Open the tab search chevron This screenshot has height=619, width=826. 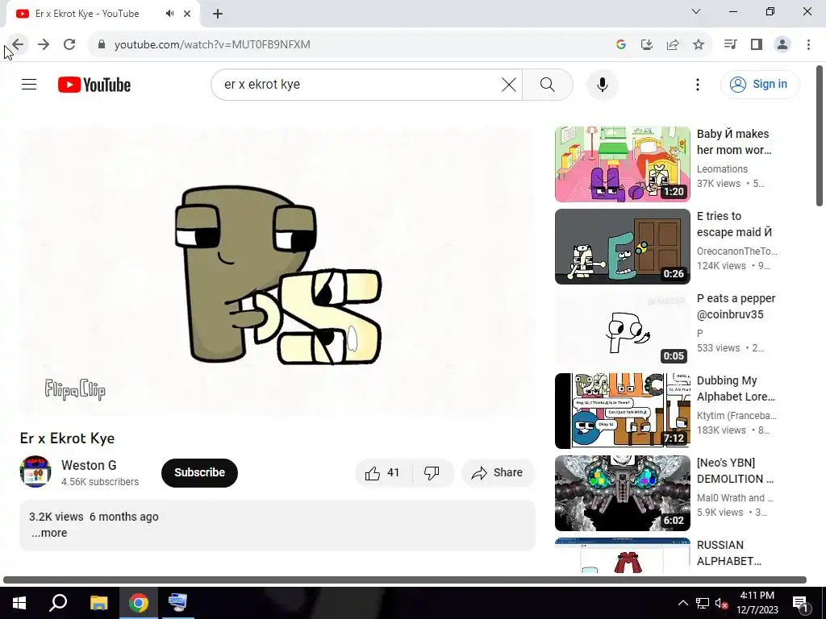[x=696, y=11]
